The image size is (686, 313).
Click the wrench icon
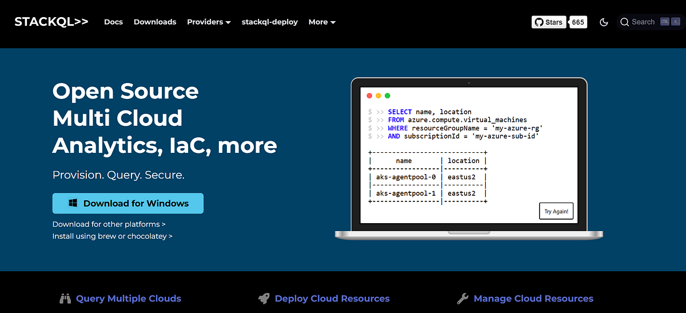tap(463, 299)
